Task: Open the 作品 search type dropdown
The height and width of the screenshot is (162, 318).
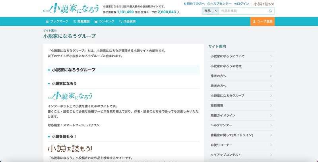Action: point(210,11)
